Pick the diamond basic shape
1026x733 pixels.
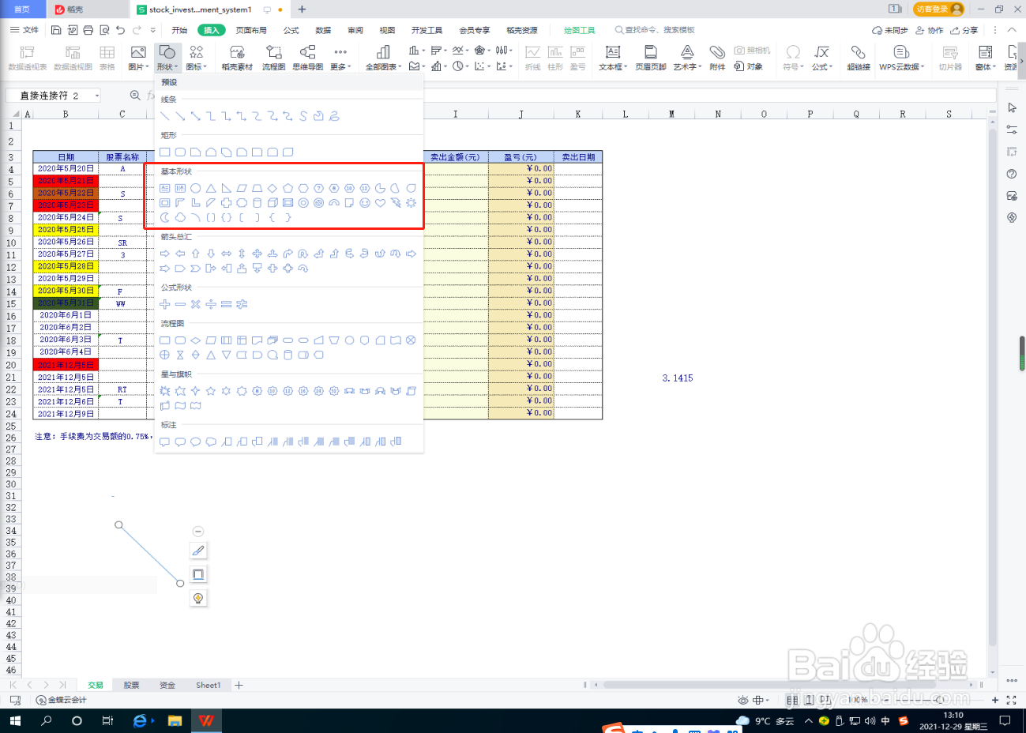[272, 188]
